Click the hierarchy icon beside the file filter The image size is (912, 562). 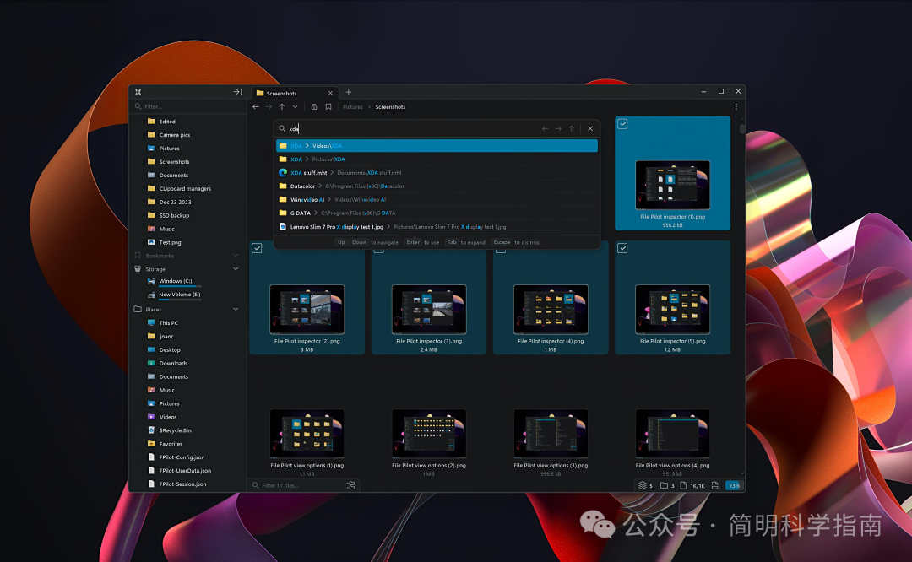(350, 485)
